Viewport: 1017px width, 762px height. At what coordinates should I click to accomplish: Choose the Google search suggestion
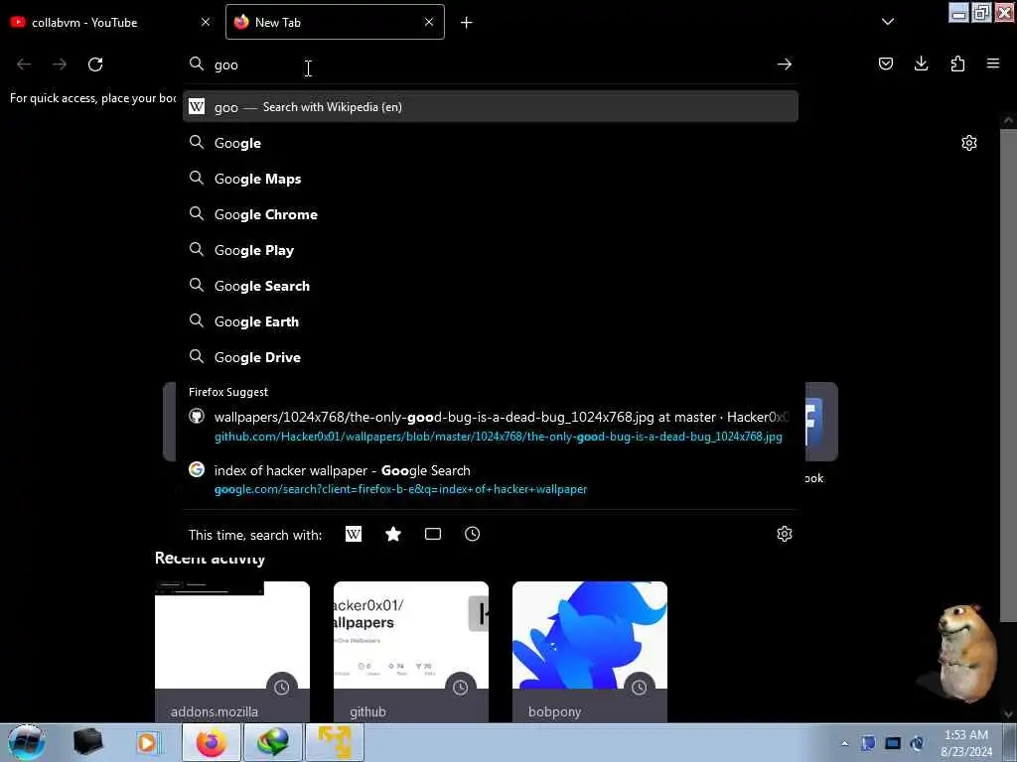[x=491, y=143]
